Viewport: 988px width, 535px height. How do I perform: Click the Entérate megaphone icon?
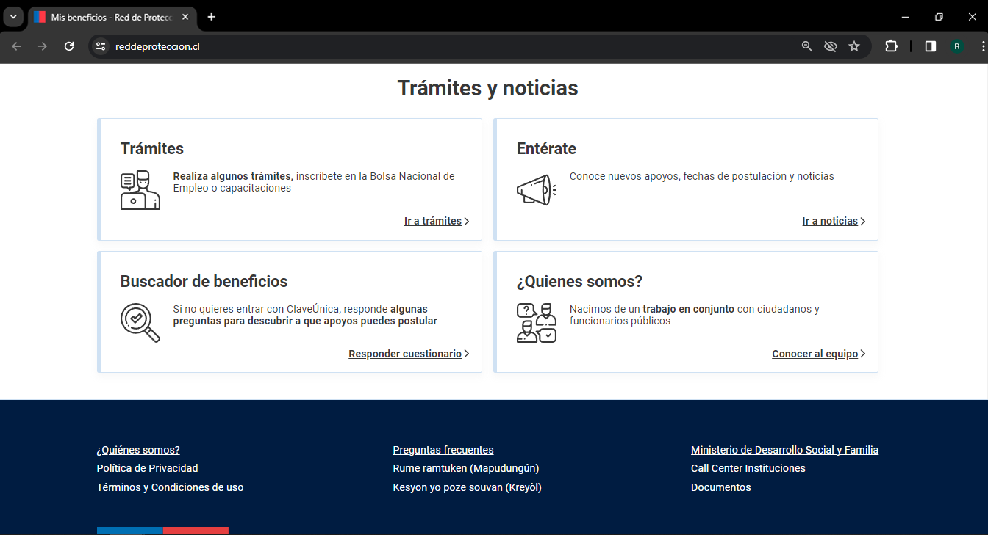536,190
